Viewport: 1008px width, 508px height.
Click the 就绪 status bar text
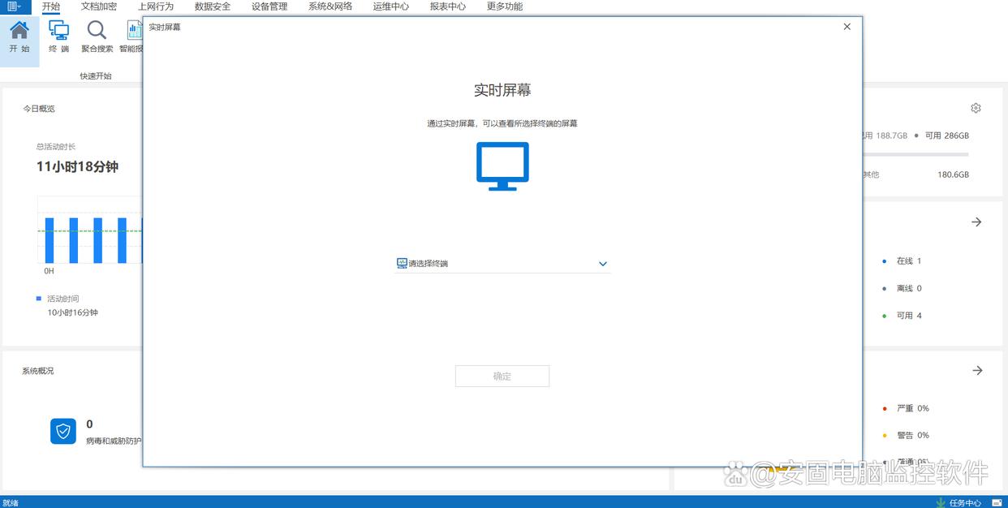click(x=11, y=502)
